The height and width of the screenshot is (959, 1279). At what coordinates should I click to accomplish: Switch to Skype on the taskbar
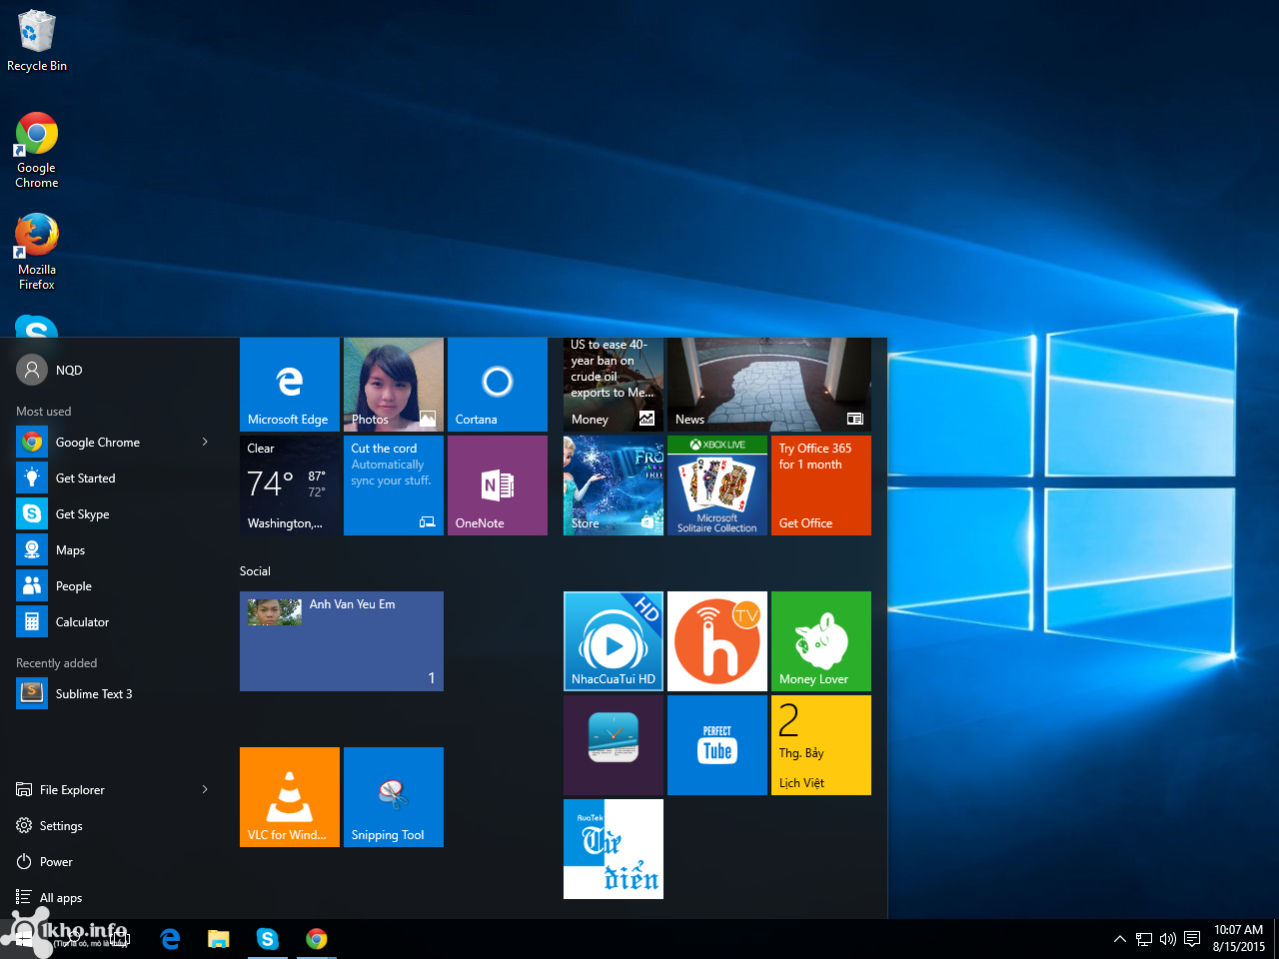(267, 939)
